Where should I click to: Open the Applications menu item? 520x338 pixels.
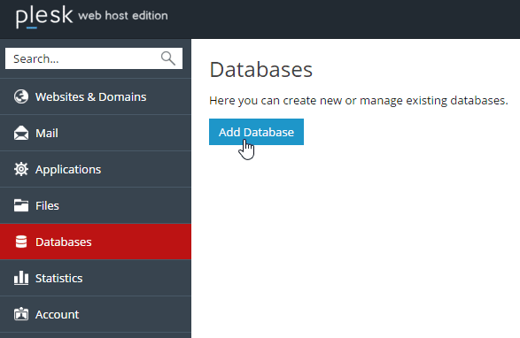point(96,169)
